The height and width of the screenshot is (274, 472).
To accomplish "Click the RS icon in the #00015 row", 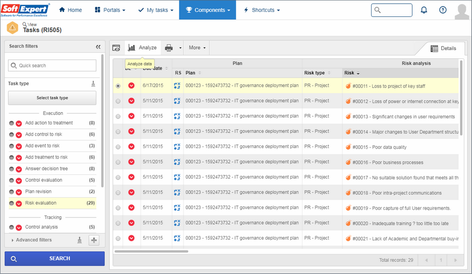I will (x=177, y=147).
